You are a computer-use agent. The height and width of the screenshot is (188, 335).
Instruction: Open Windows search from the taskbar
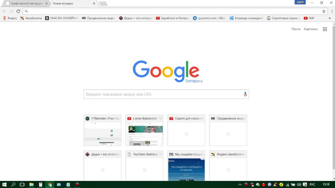(13, 185)
